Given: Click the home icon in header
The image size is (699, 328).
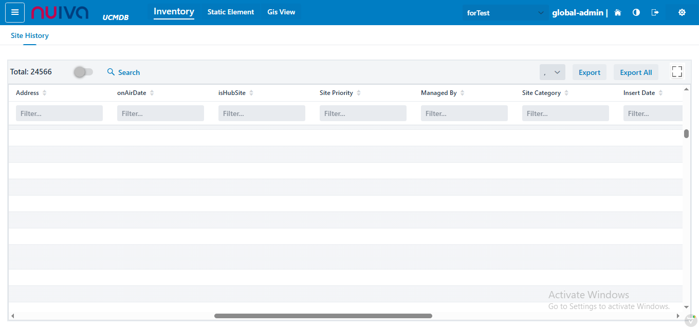Looking at the screenshot, I should (x=618, y=13).
